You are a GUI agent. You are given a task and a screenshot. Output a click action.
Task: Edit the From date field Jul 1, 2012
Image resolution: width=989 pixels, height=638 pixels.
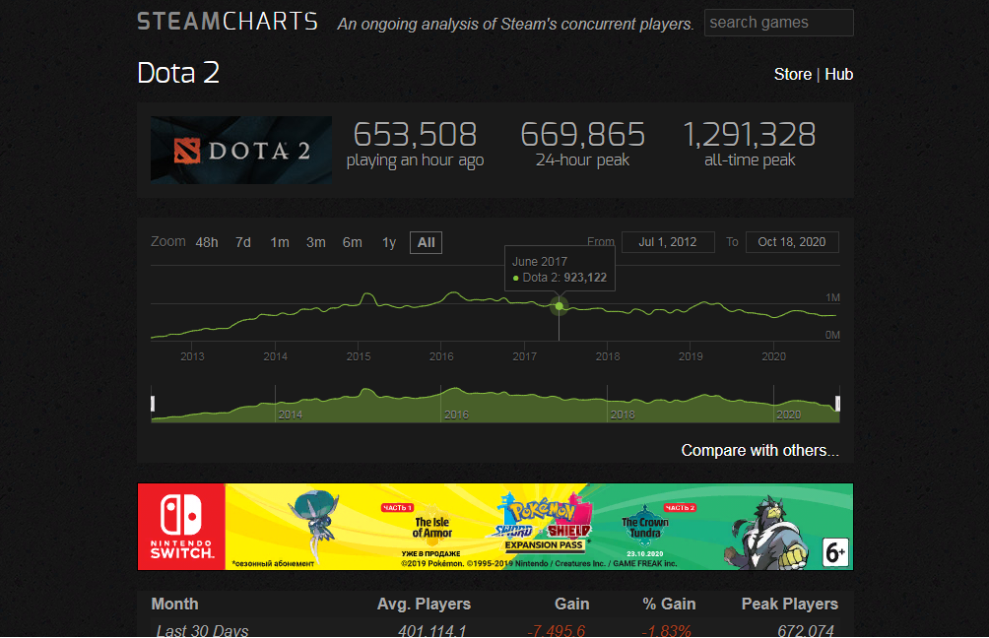click(x=667, y=242)
